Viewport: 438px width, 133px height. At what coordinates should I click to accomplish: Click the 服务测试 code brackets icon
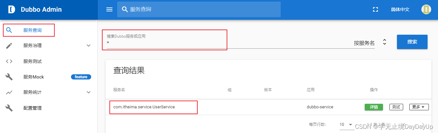[9, 61]
